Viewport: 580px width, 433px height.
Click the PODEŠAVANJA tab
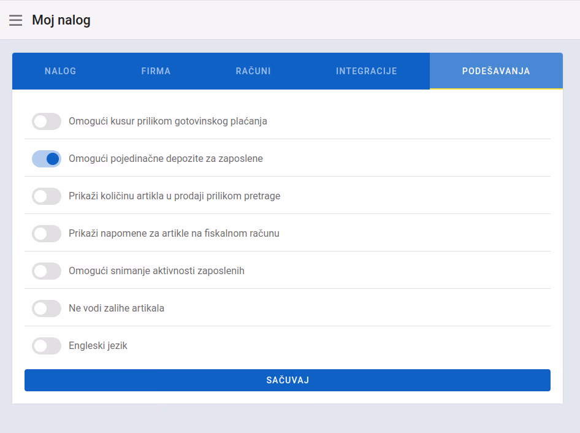pyautogui.click(x=496, y=71)
